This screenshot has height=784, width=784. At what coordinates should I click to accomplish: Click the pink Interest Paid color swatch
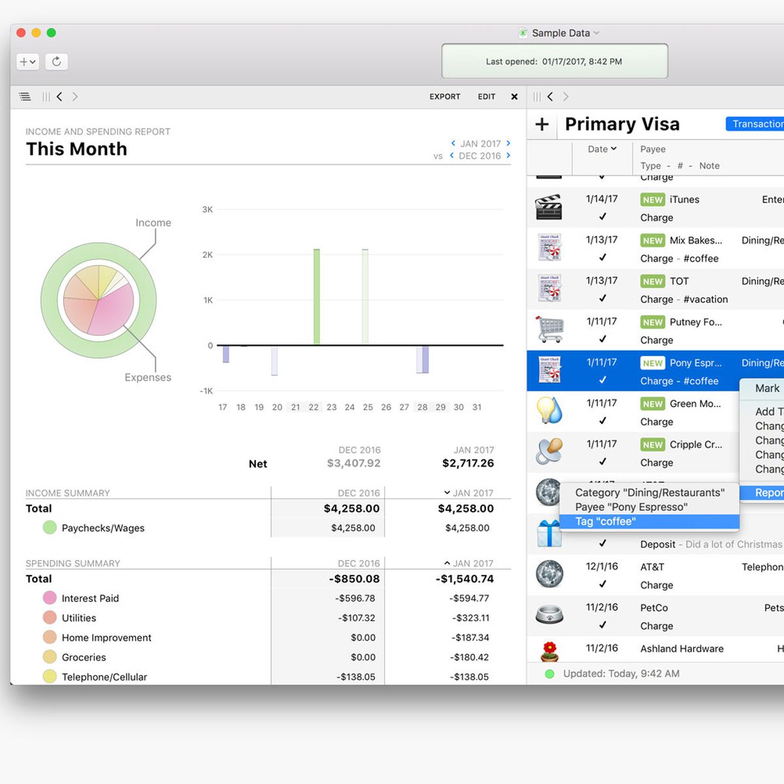50,598
